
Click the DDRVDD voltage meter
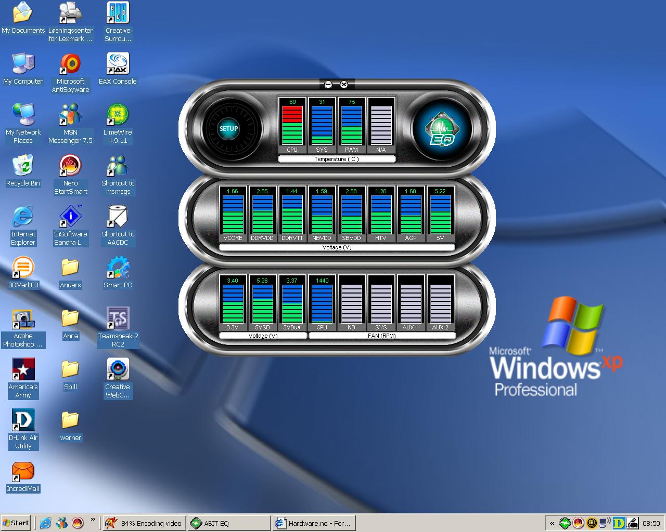(263, 214)
